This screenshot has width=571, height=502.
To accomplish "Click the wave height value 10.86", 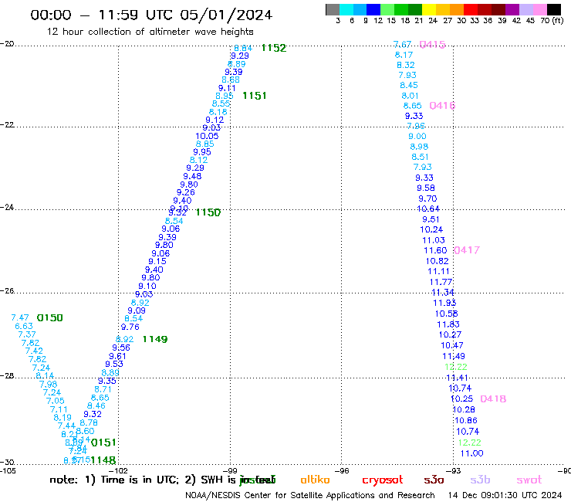I will (466, 420).
